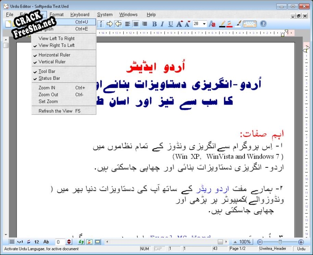Choose Zoom IN from the View menu

point(47,88)
